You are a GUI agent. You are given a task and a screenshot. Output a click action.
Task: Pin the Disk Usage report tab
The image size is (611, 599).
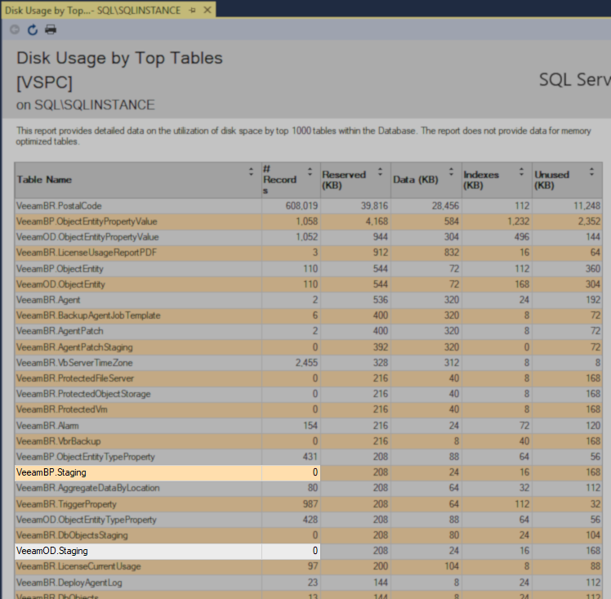pyautogui.click(x=192, y=10)
